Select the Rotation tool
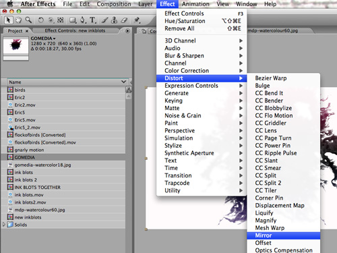 tap(40, 20)
